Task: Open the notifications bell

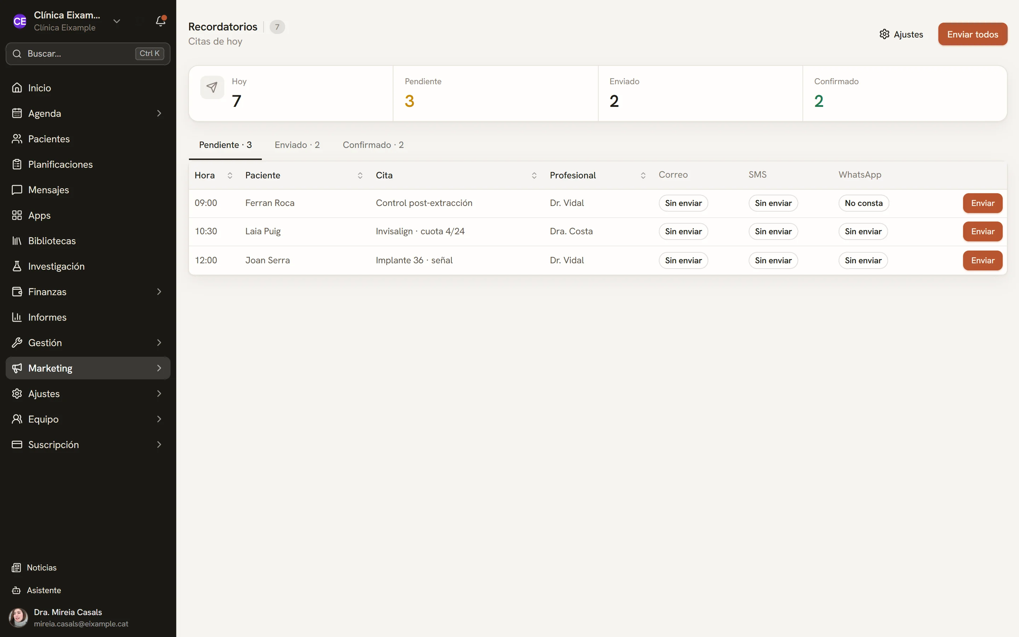Action: [160, 21]
